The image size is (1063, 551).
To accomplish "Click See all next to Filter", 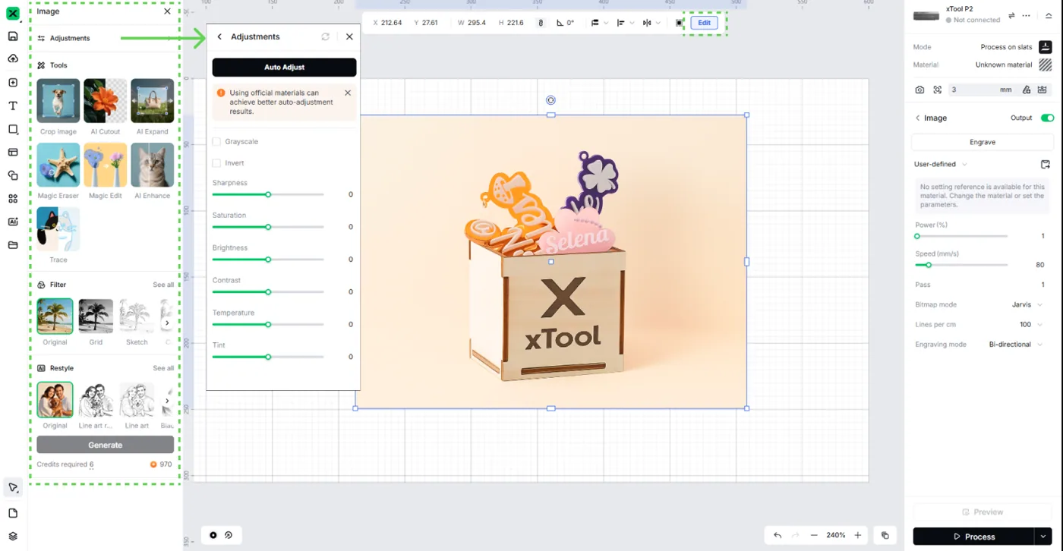I will tap(163, 285).
